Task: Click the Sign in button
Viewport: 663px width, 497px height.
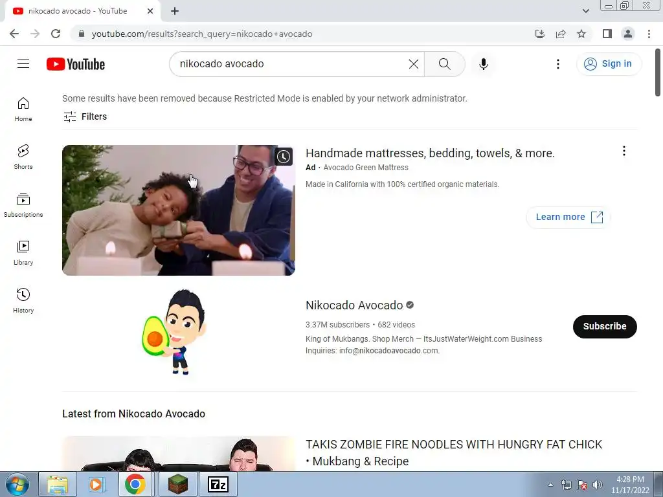Action: click(609, 64)
